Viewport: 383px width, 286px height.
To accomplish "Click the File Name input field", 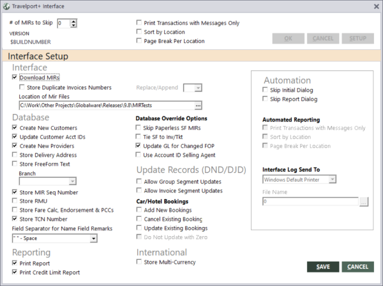I will (310, 202).
